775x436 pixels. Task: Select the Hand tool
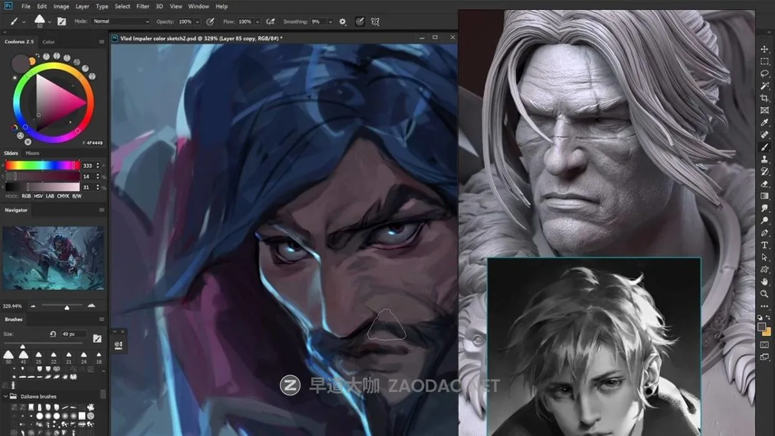[x=765, y=282]
